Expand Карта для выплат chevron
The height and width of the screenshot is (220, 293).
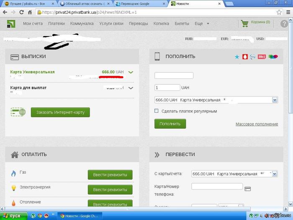(x=131, y=88)
